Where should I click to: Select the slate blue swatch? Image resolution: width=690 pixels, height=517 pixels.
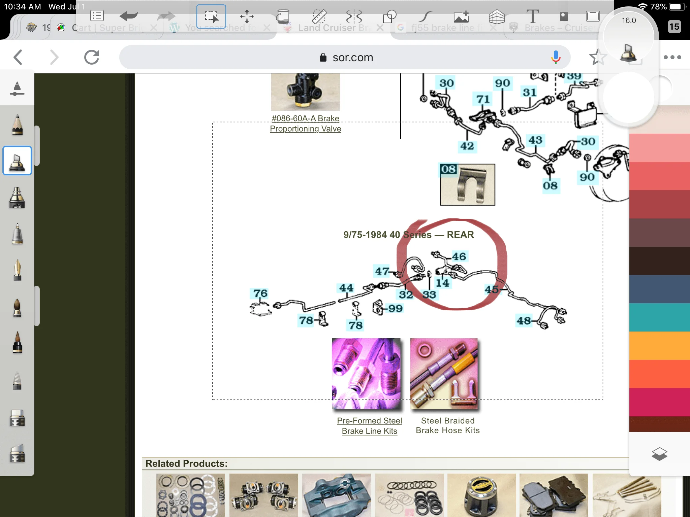pos(659,289)
